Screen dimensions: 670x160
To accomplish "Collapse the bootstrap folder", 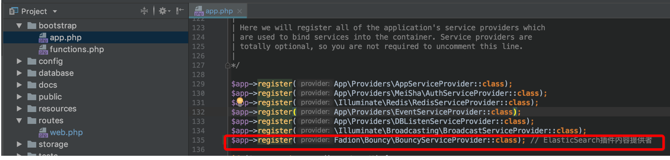I will [x=19, y=26].
